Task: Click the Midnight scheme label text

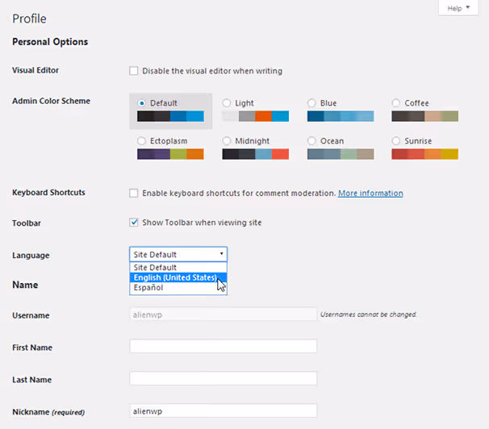Action: click(x=253, y=141)
